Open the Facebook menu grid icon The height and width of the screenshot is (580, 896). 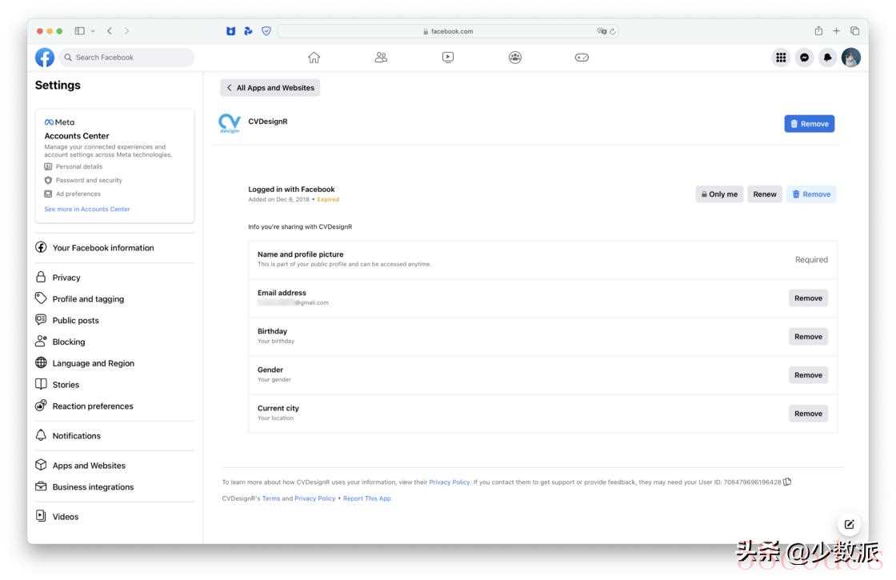pos(781,57)
